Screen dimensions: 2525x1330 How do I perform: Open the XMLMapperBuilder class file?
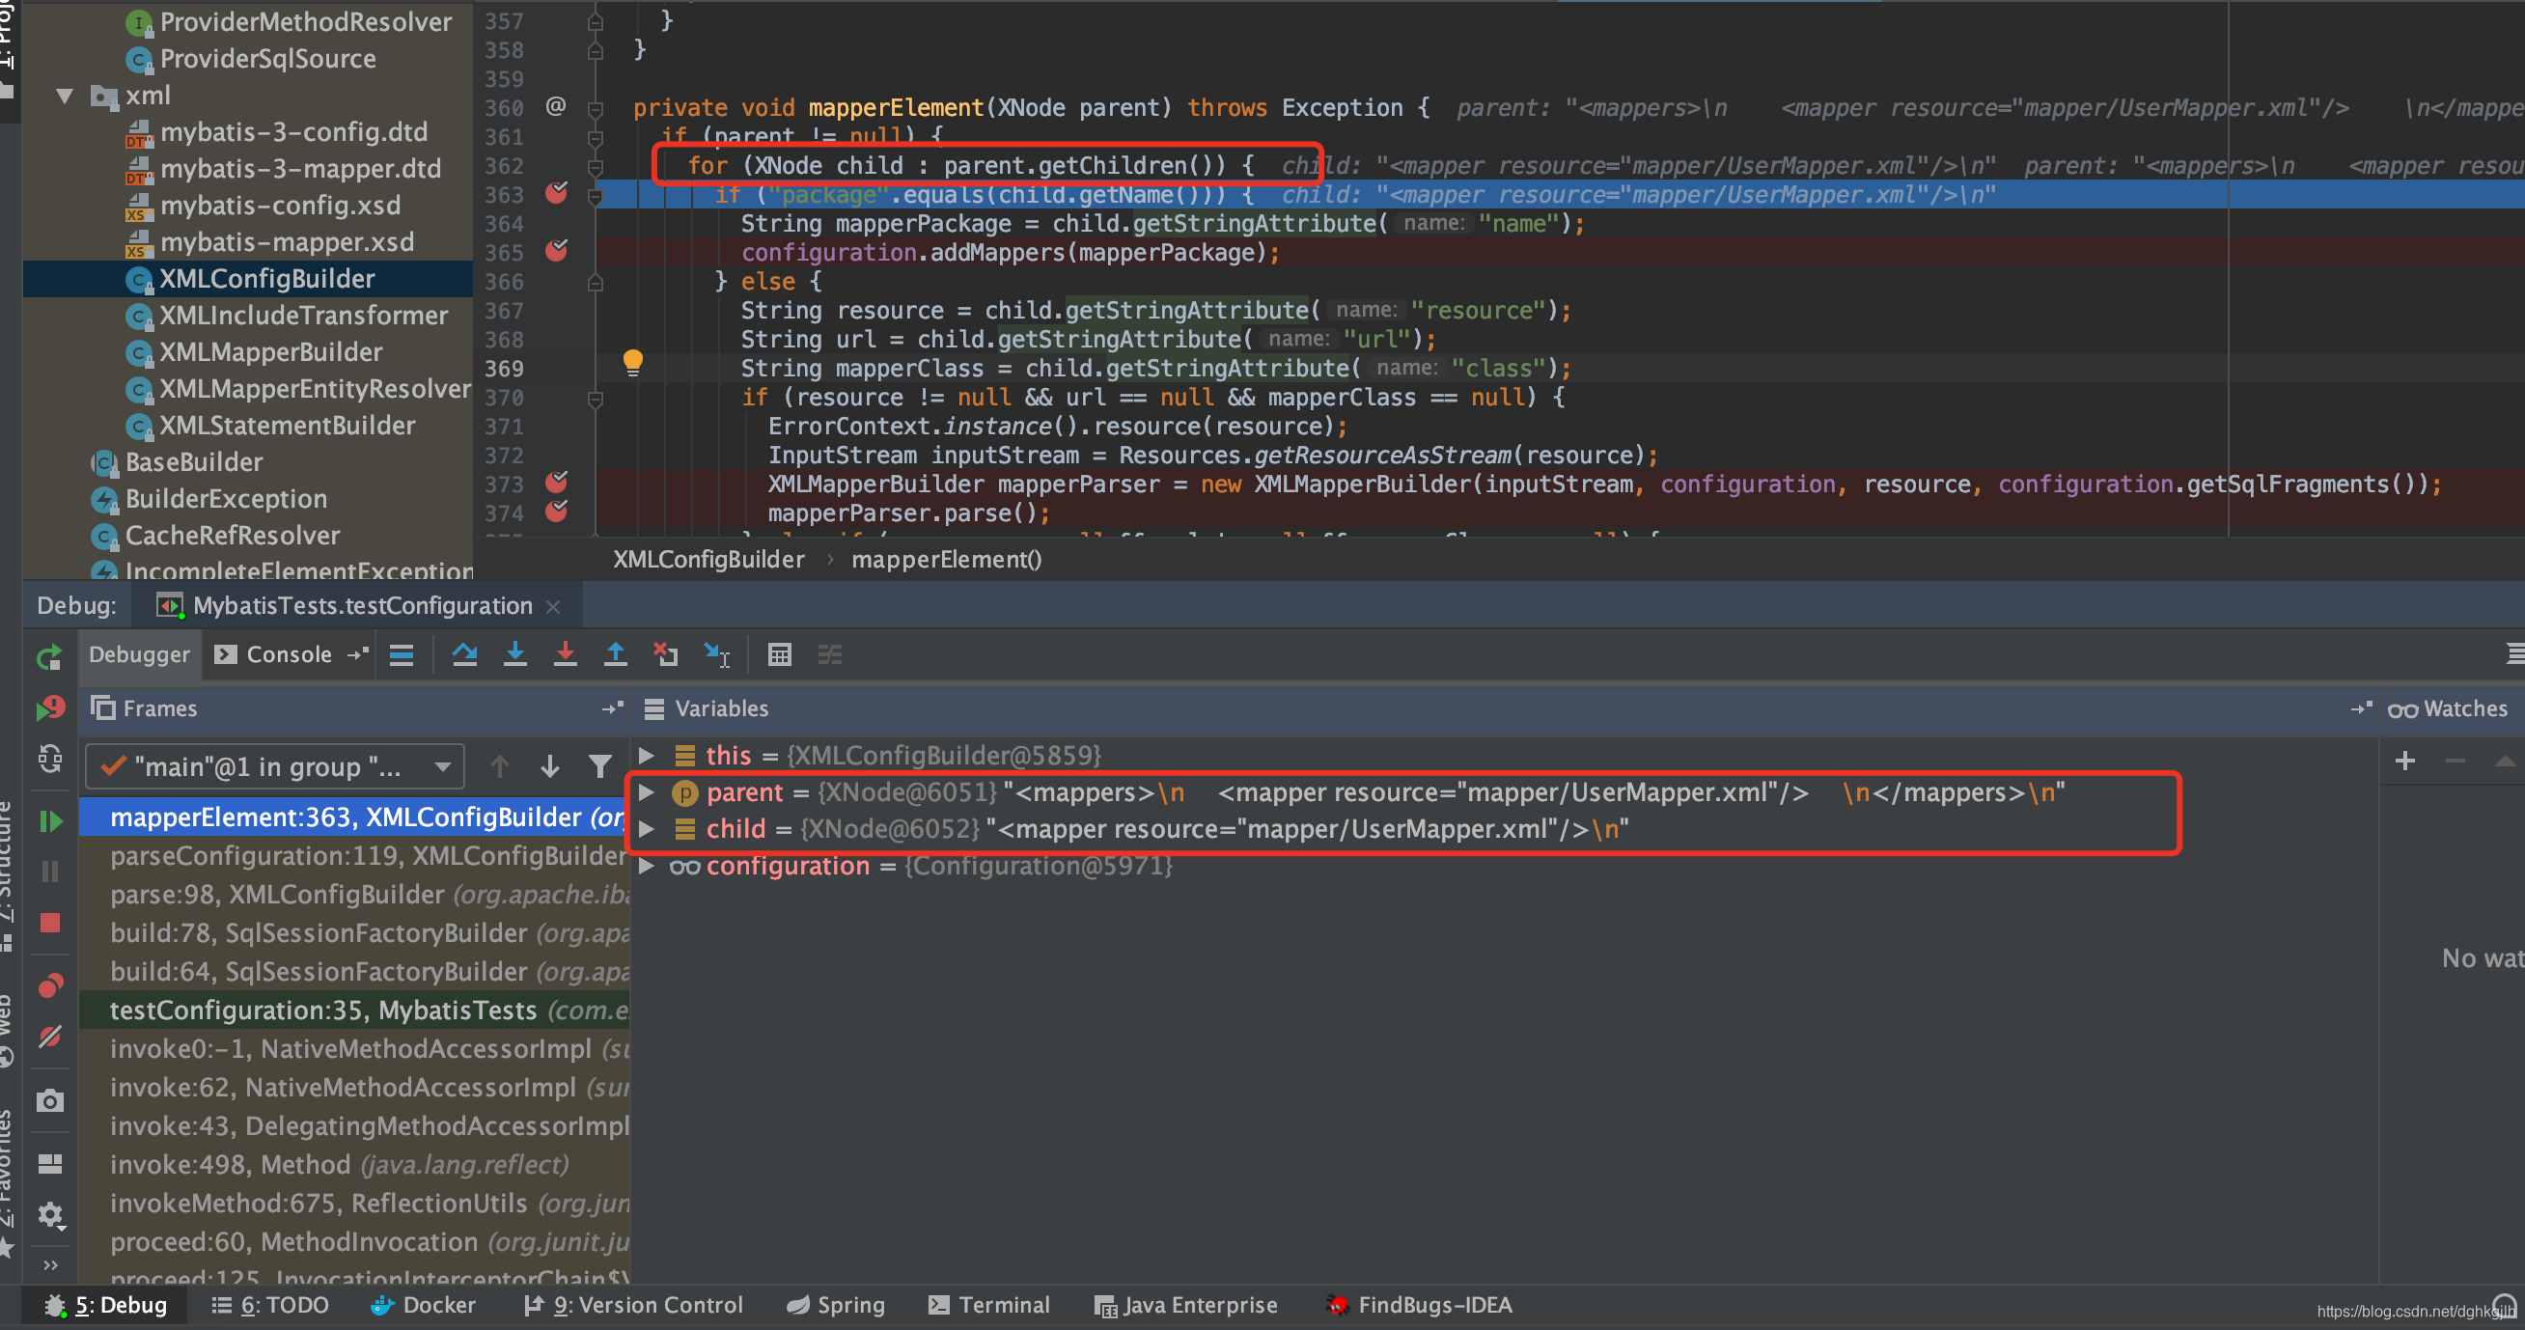tap(270, 352)
